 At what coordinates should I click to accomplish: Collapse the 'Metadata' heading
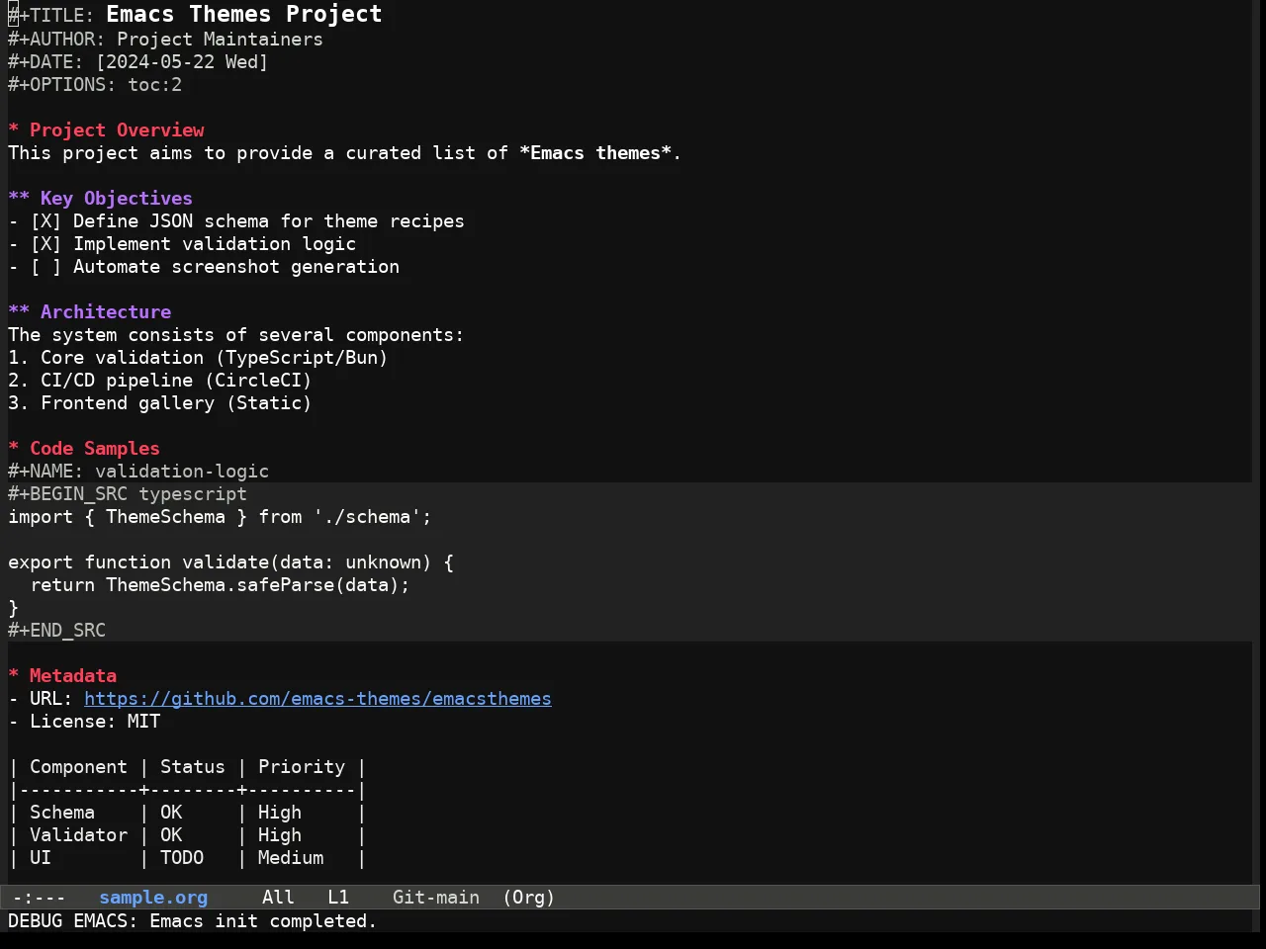pos(62,676)
